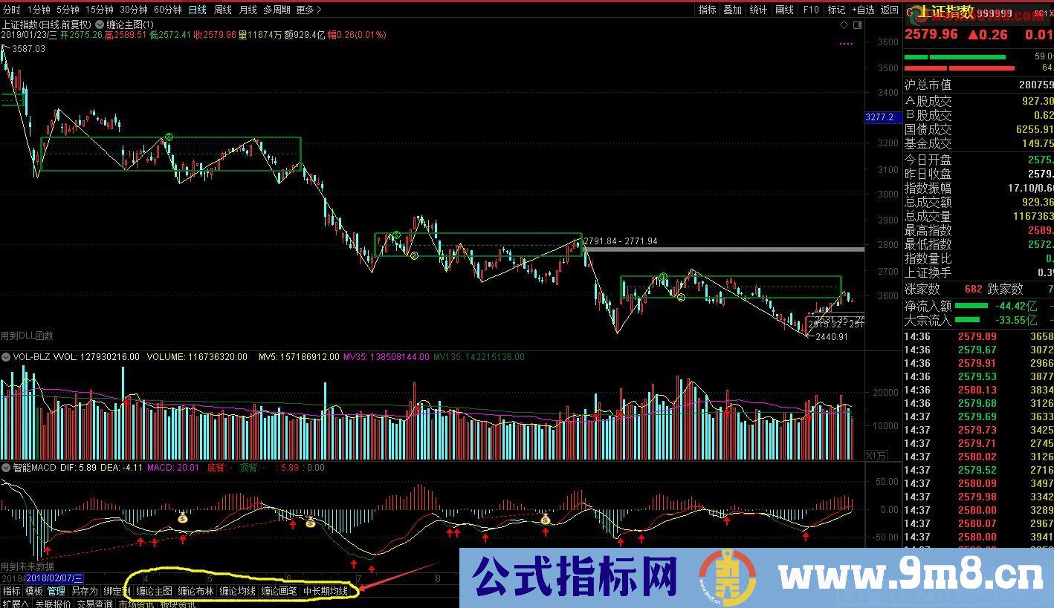Click the 统计 statistics function

pos(760,10)
